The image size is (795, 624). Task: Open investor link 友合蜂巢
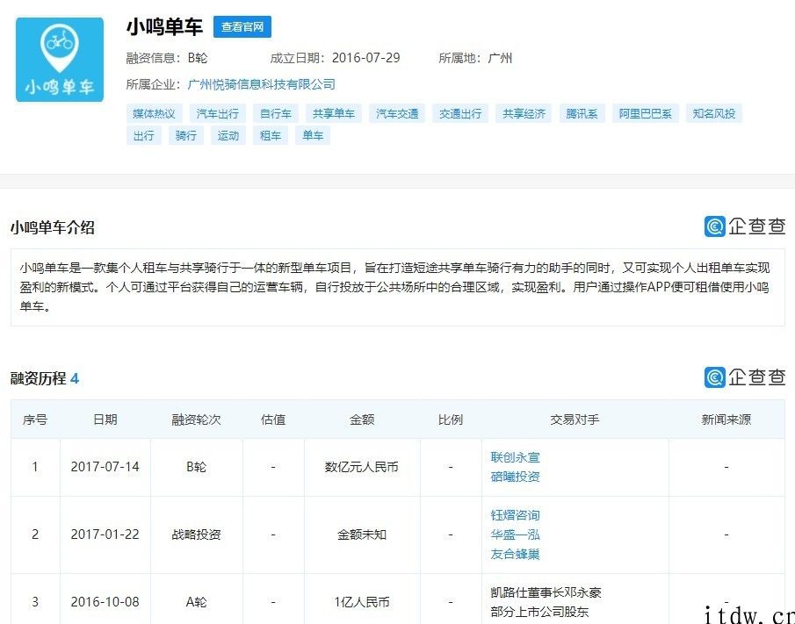tap(515, 554)
